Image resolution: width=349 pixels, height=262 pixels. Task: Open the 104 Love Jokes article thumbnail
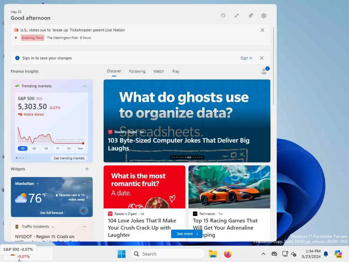coord(145,187)
